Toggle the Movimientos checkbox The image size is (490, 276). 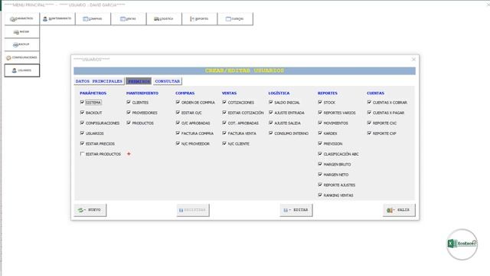tap(320, 123)
